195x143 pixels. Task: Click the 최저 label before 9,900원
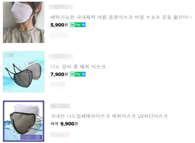point(54,124)
